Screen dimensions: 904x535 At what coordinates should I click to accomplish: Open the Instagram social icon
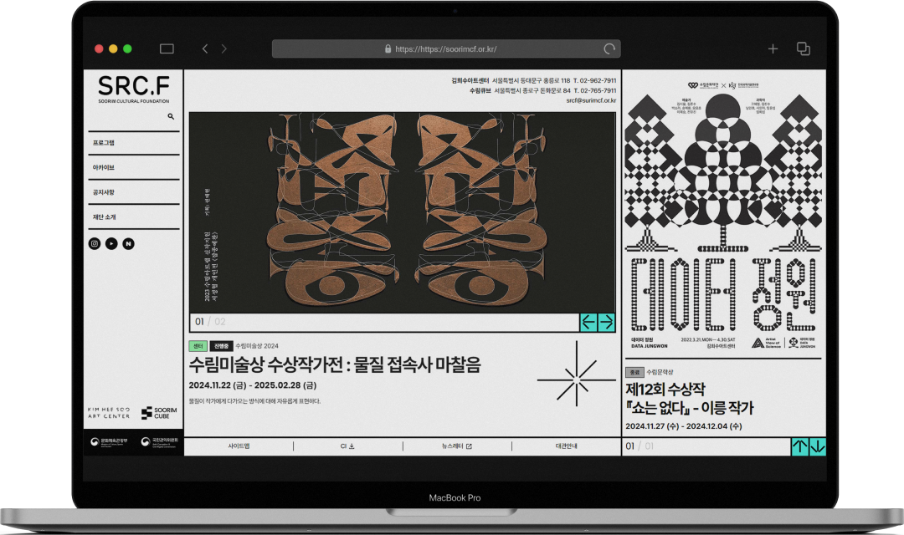[x=95, y=243]
